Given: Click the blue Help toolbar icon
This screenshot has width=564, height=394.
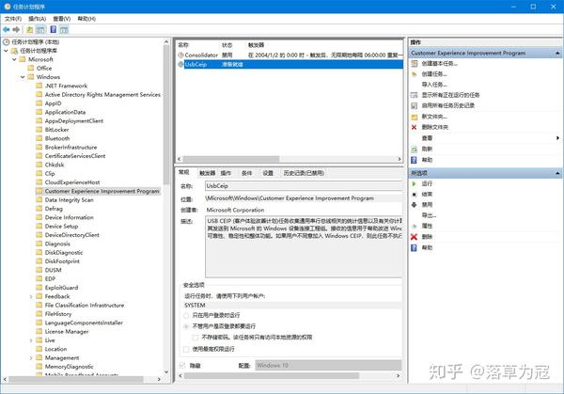Looking at the screenshot, I should (54, 29).
